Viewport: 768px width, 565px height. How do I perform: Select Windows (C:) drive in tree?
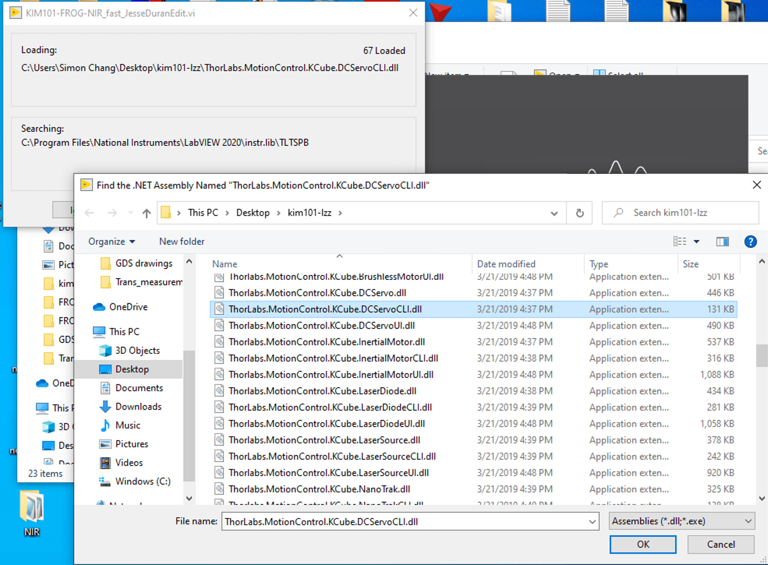coord(135,482)
